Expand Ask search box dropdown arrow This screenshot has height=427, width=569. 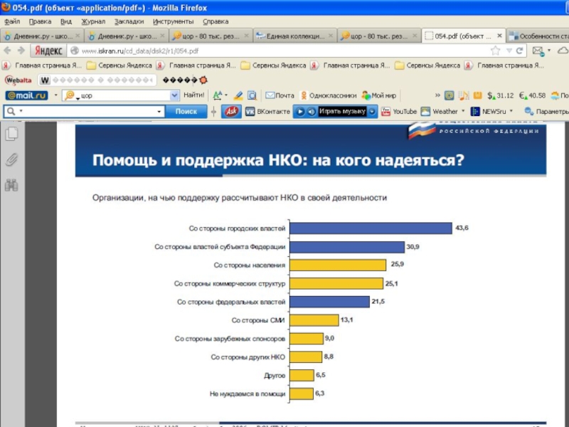(159, 112)
